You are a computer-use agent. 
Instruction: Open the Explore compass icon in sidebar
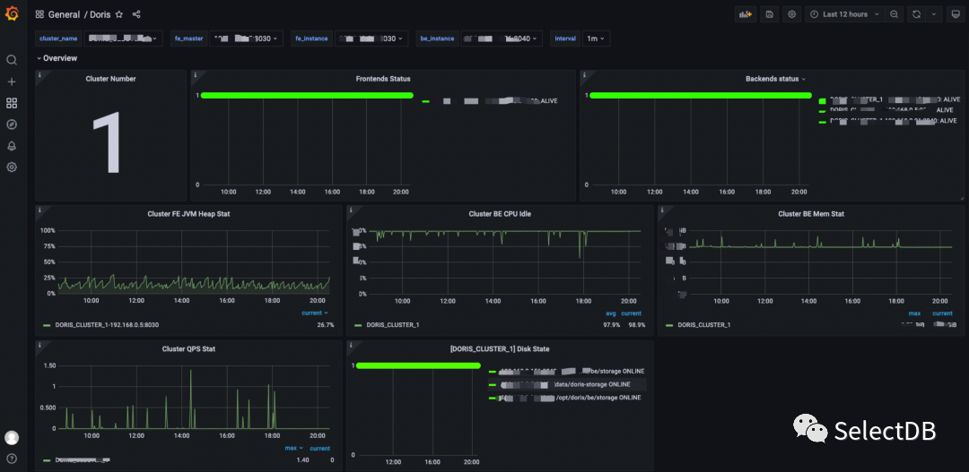coord(11,124)
